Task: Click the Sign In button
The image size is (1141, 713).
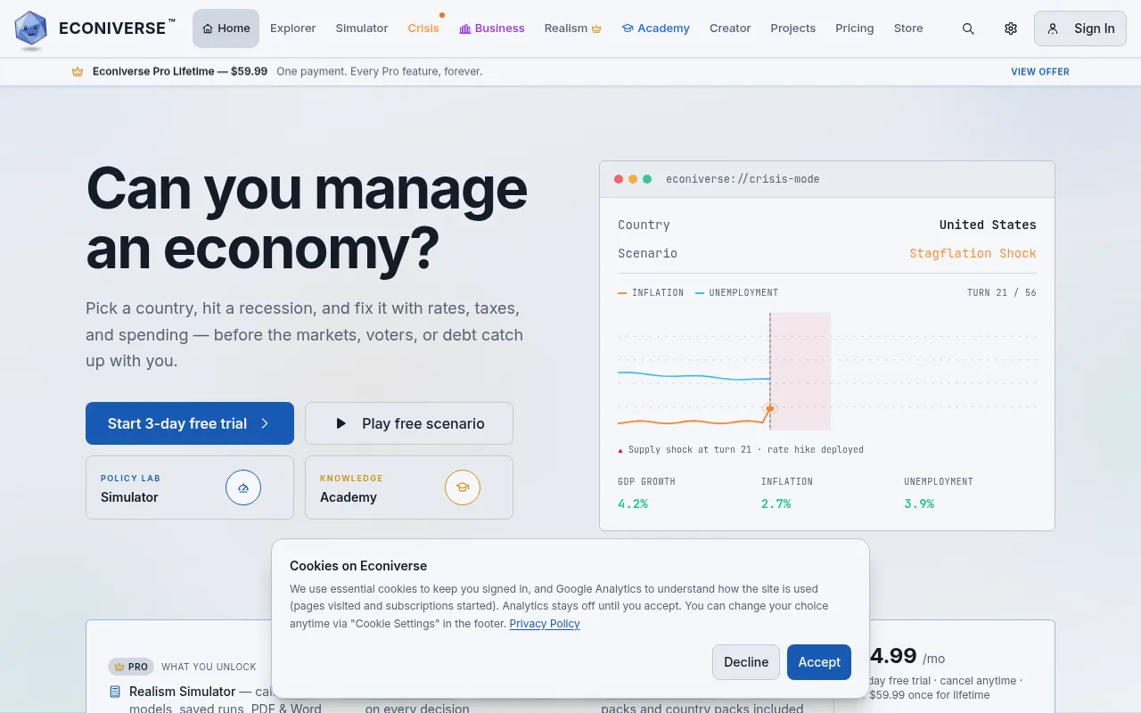Action: coord(1080,29)
